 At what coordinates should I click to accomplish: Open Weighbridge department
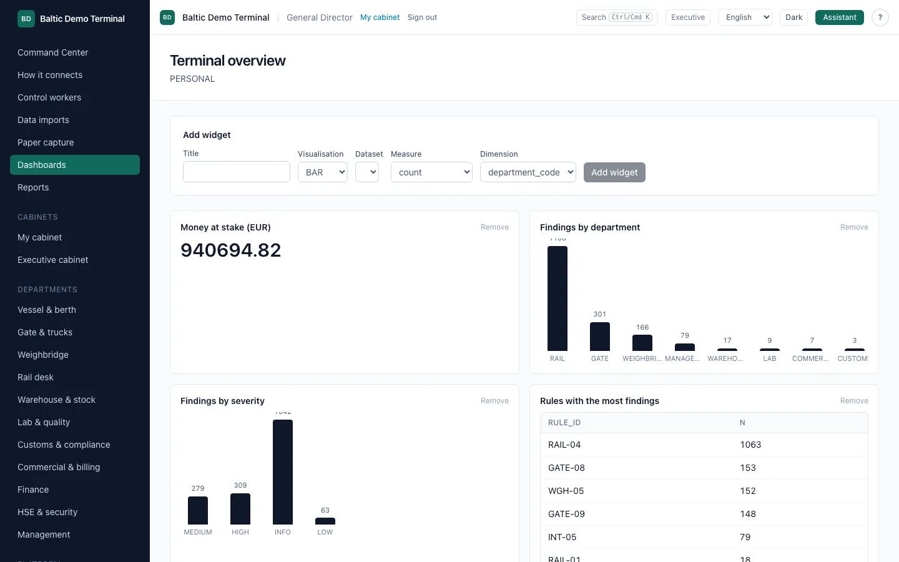[75, 355]
